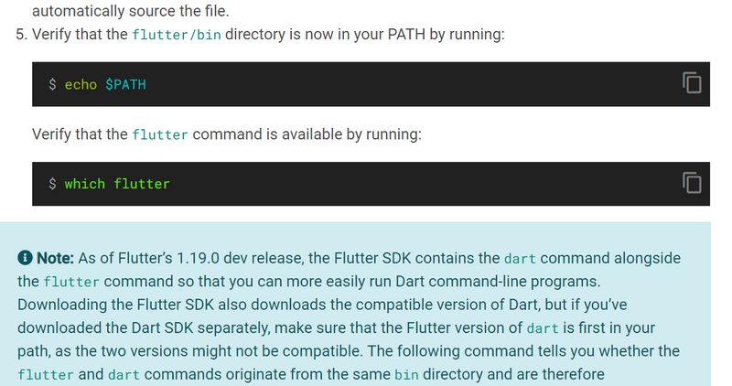Click the dart code before 'command alongside'
This screenshot has width=732, height=386.
pos(520,259)
